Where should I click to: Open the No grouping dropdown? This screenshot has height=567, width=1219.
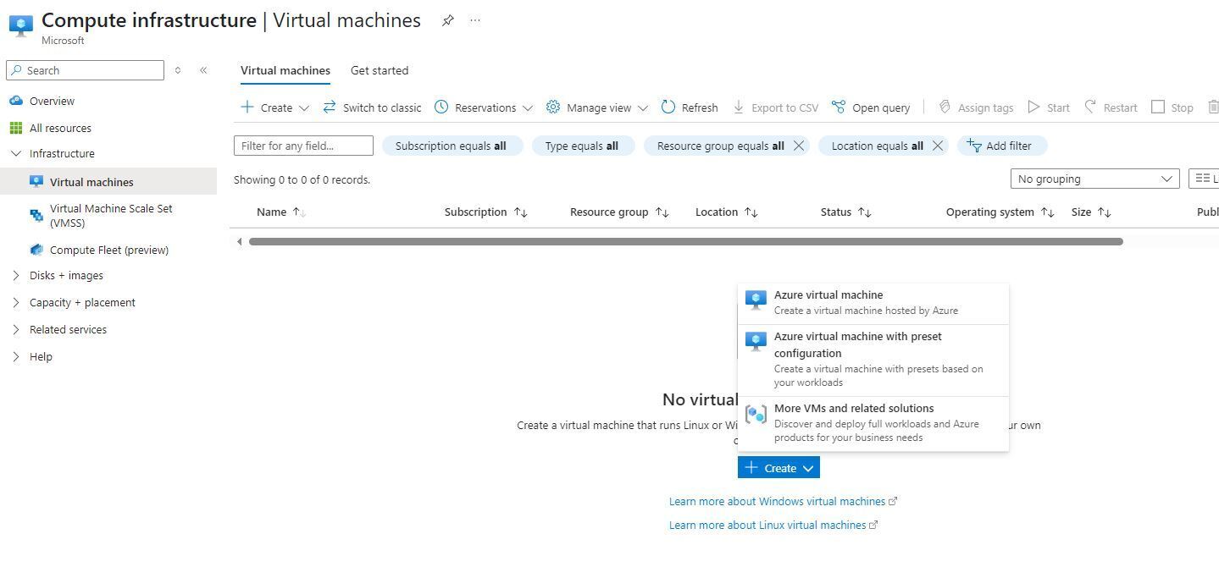pyautogui.click(x=1094, y=179)
